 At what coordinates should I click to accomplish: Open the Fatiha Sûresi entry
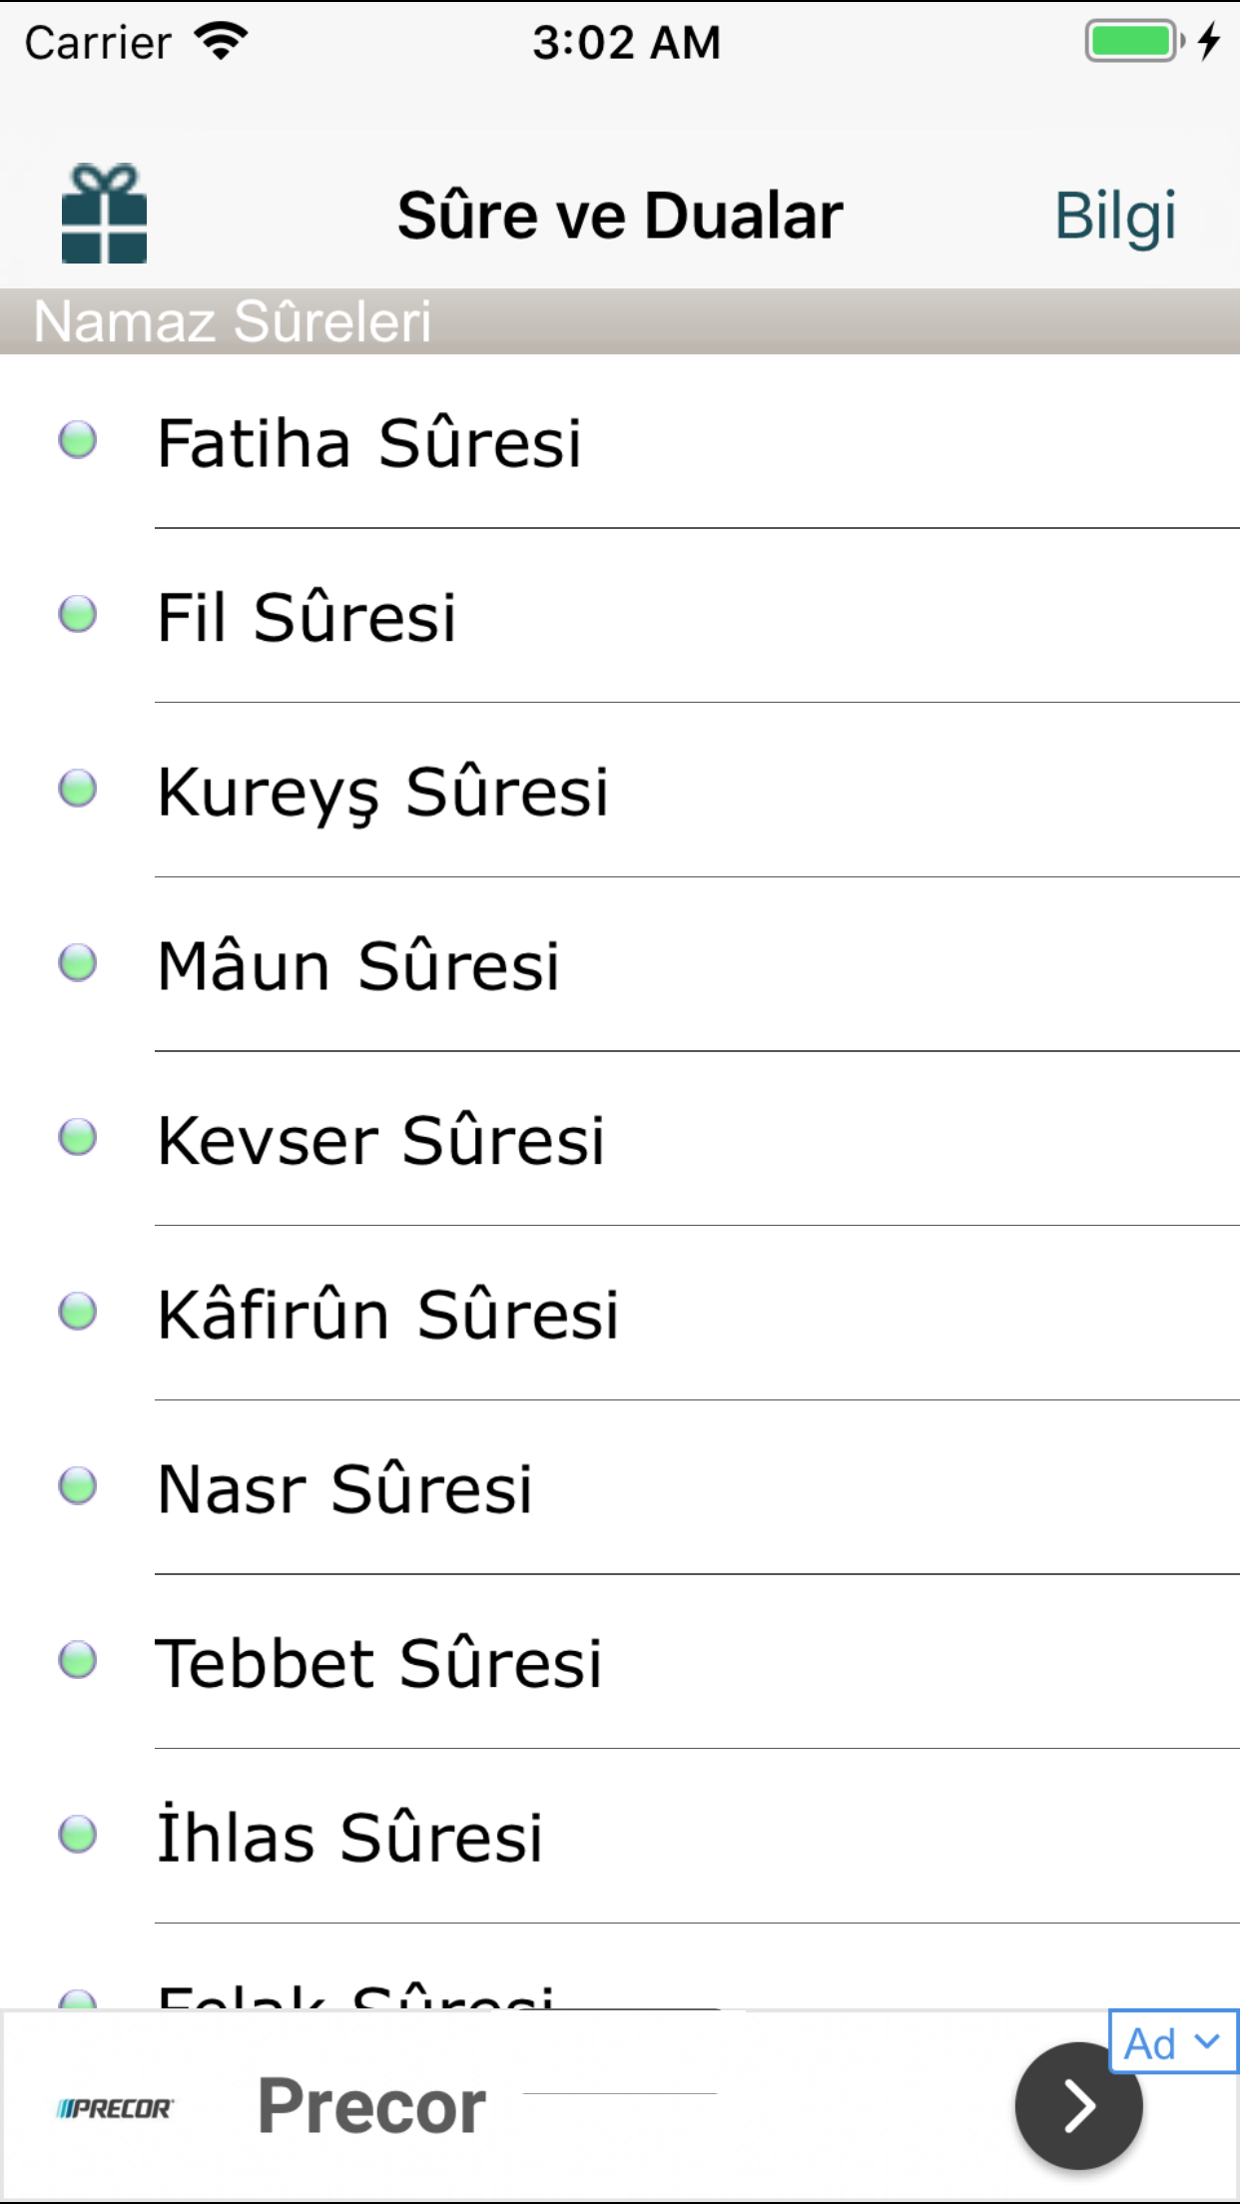coord(620,441)
